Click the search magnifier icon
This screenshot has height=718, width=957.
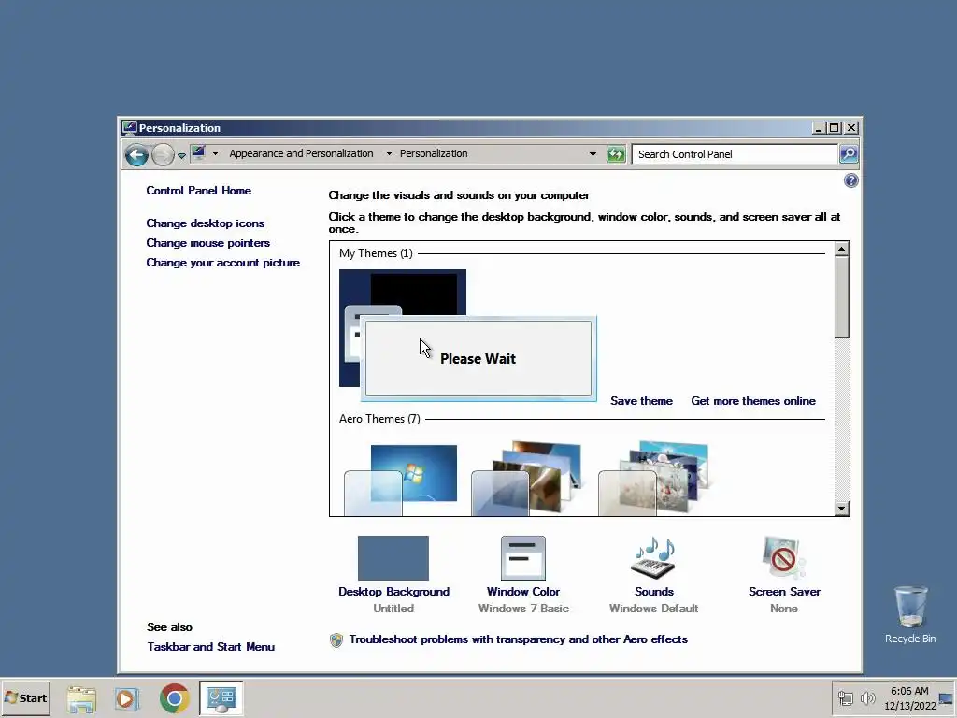click(x=849, y=154)
